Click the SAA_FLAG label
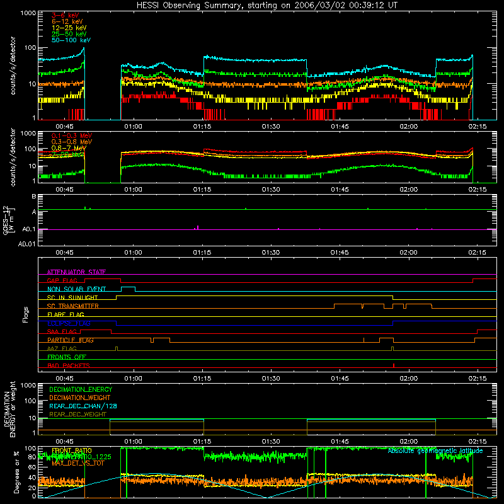 [x=62, y=331]
